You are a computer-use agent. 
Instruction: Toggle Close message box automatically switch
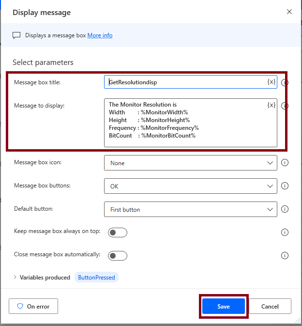[x=118, y=256]
